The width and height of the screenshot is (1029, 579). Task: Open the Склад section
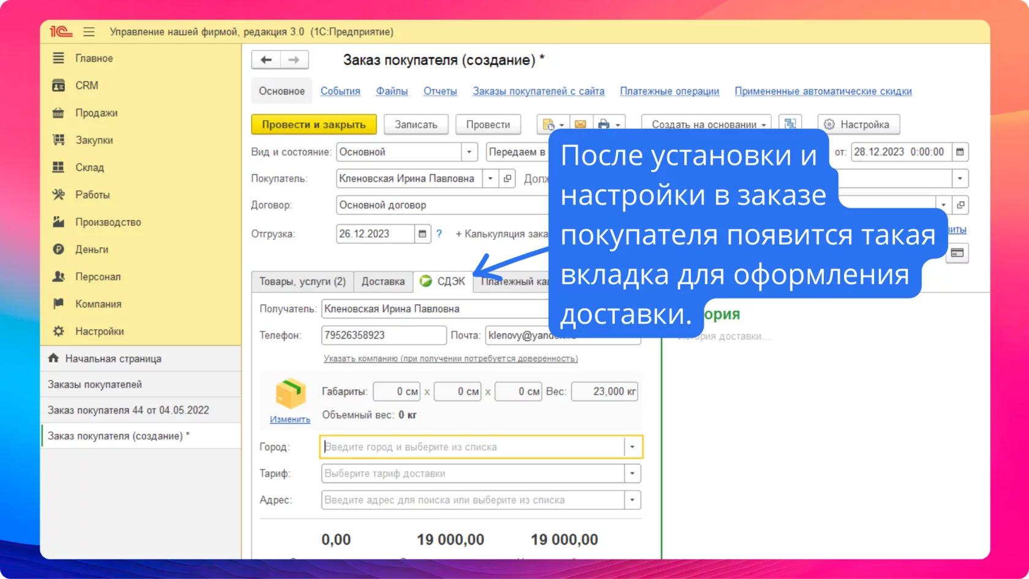pyautogui.click(x=89, y=167)
